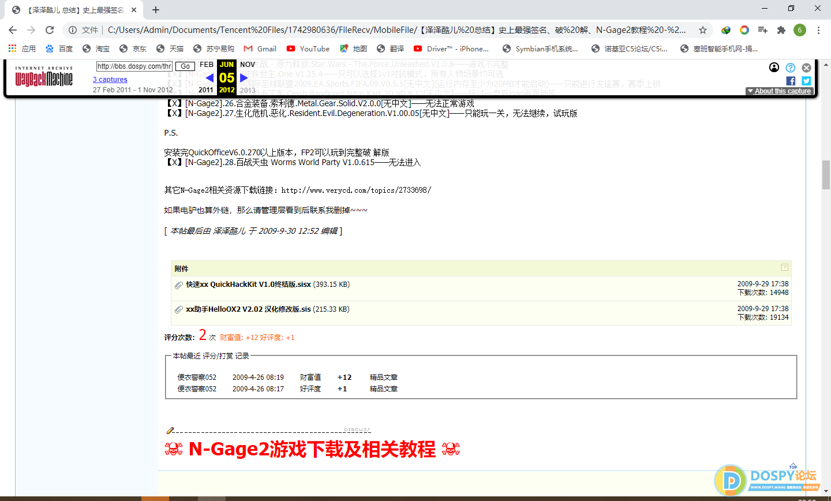The width and height of the screenshot is (831, 501).
Task: Click the page vertical scrollbar thumb
Action: tap(826, 175)
